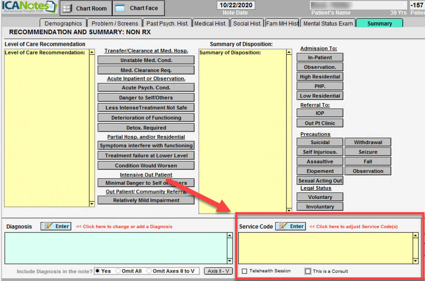
Task: Go to the Fam MH Hist tab
Action: [x=282, y=23]
